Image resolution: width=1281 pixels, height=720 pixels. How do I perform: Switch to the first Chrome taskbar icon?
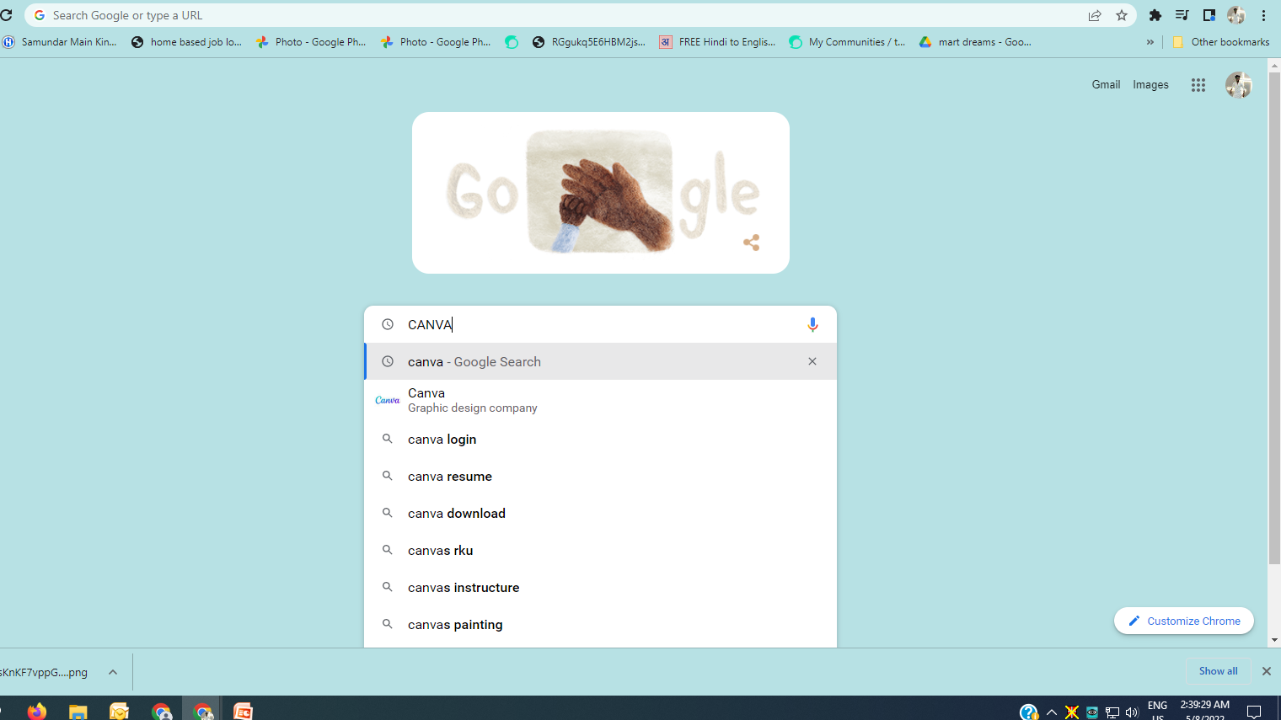tap(161, 712)
